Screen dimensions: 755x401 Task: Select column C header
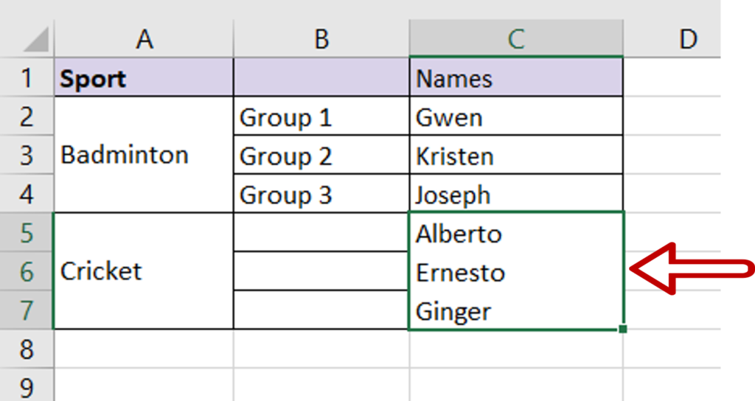[x=516, y=38]
